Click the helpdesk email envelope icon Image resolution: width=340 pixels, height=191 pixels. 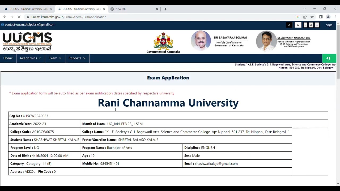[x=2, y=25]
